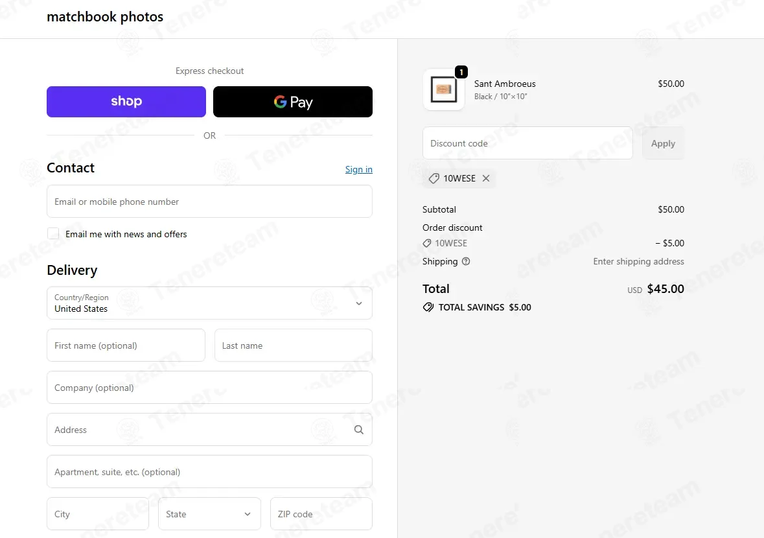The width and height of the screenshot is (764, 538).
Task: Click the tag icon under Order discount
Action: click(x=427, y=243)
